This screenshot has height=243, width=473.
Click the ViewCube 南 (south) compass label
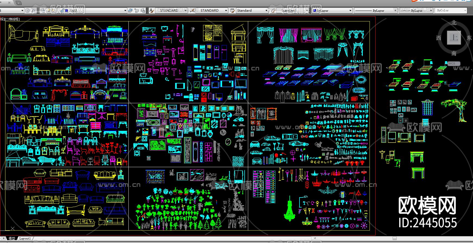(x=454, y=53)
